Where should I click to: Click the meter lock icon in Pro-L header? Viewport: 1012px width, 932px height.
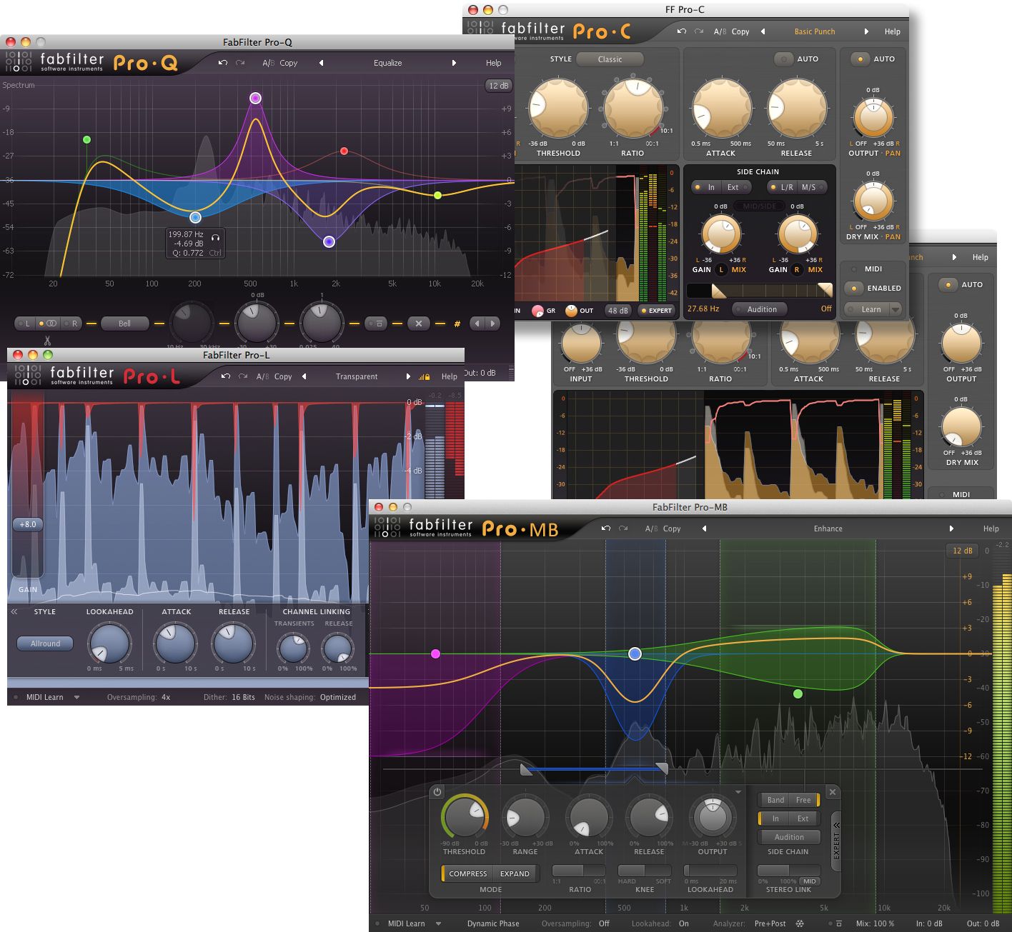click(x=425, y=376)
